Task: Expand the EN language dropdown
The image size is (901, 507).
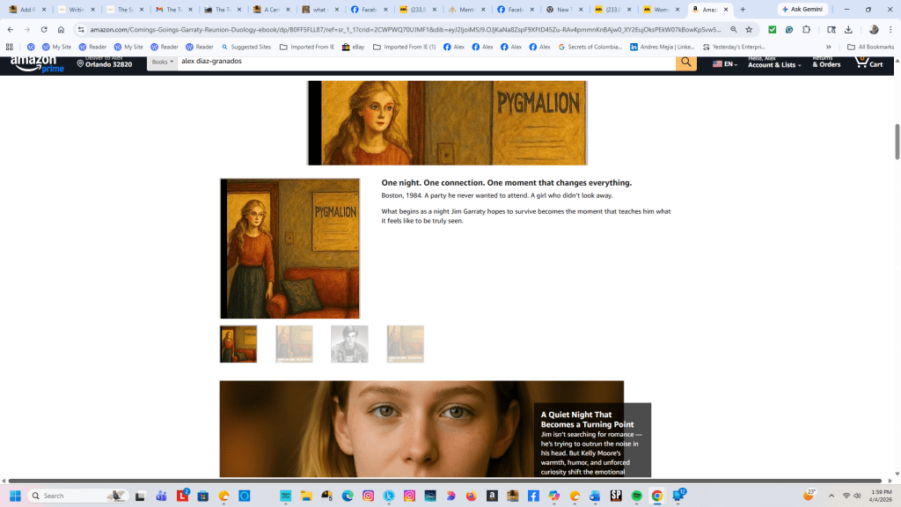Action: click(x=725, y=62)
